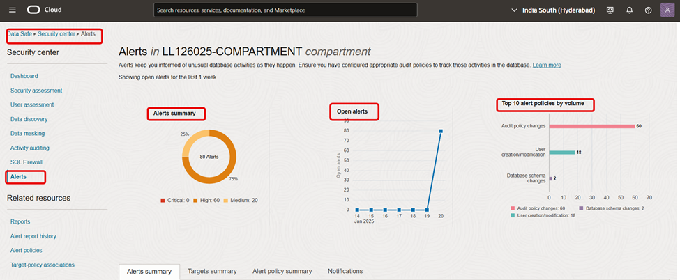Open Alert report history link
The height and width of the screenshot is (280, 680).
[33, 236]
